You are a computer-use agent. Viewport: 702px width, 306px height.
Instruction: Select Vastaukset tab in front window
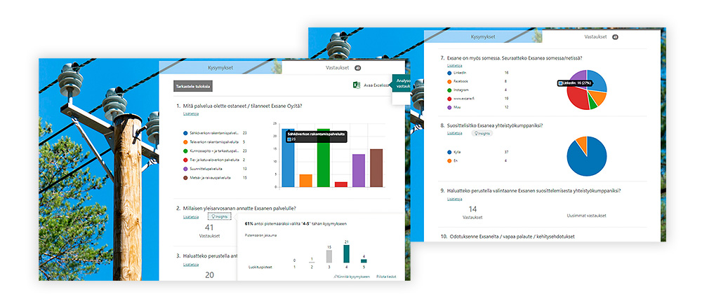pos(343,68)
